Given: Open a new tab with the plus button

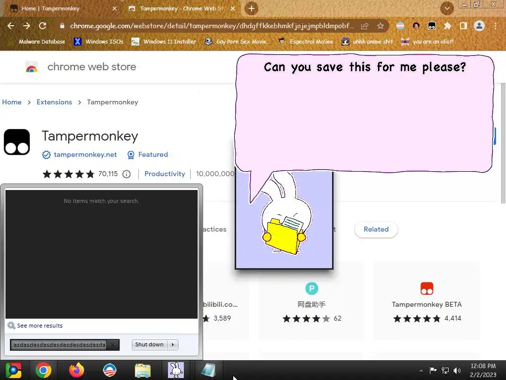Looking at the screenshot, I should click(252, 8).
